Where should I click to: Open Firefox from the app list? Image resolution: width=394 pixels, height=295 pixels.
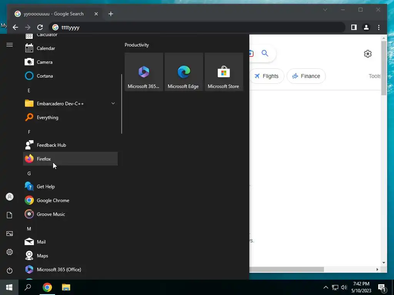70,159
